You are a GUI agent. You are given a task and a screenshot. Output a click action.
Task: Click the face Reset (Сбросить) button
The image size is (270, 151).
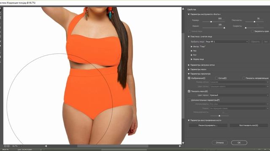click(x=255, y=42)
